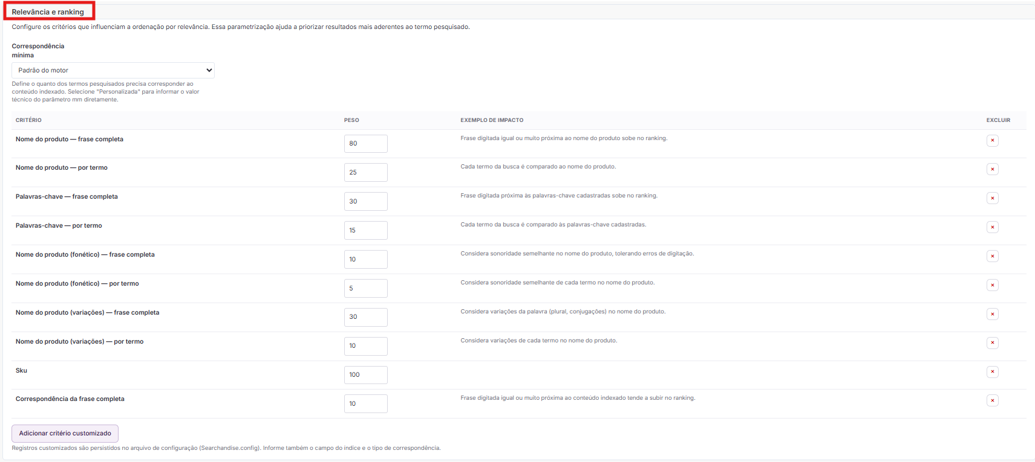Edit weight for variações frase completa criterion
This screenshot has height=462, width=1035.
[x=366, y=317]
